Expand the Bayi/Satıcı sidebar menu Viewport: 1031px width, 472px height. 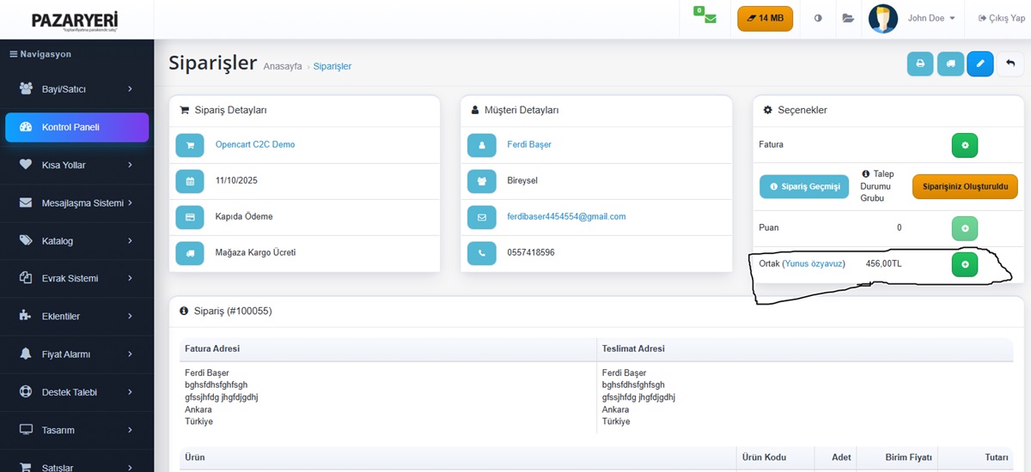pos(76,89)
